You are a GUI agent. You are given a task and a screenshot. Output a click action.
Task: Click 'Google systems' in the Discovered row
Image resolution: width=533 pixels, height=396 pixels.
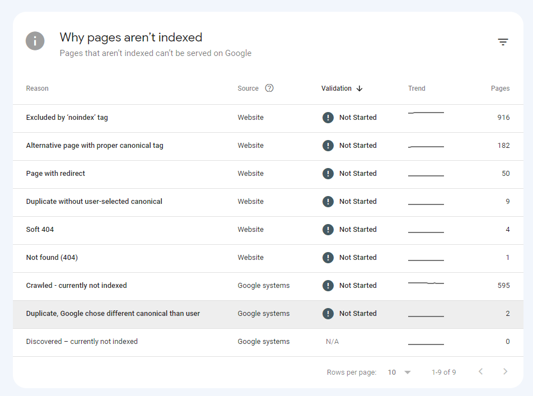pos(264,342)
